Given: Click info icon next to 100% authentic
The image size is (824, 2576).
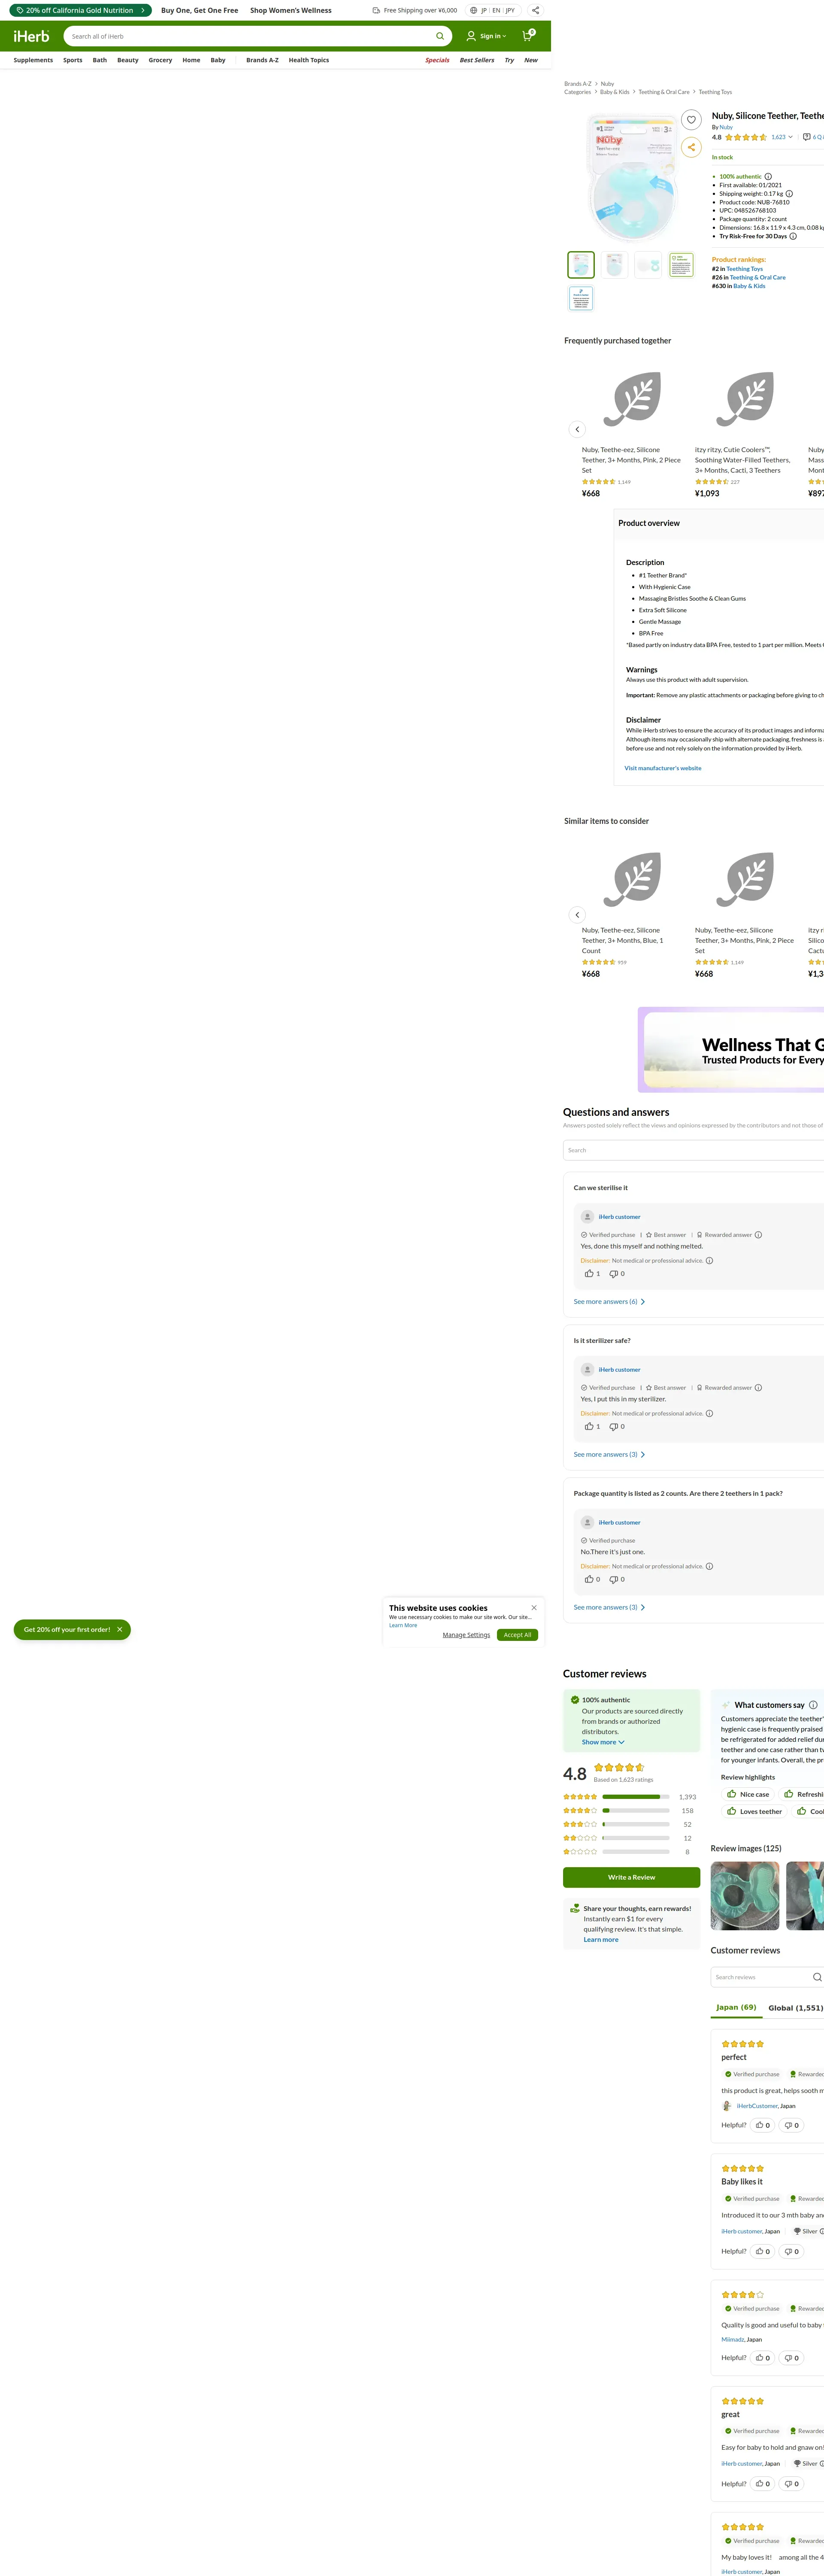Looking at the screenshot, I should 768,177.
